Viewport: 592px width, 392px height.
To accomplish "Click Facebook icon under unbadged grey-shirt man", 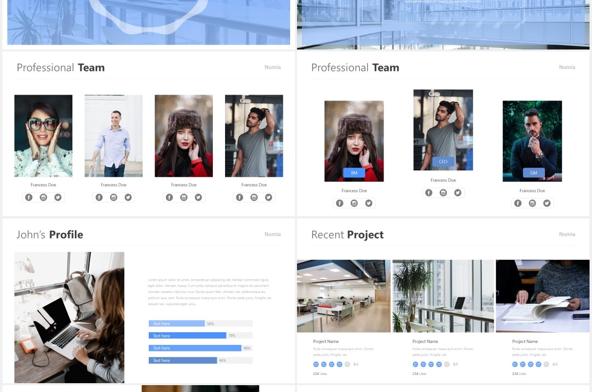I will pyautogui.click(x=240, y=197).
